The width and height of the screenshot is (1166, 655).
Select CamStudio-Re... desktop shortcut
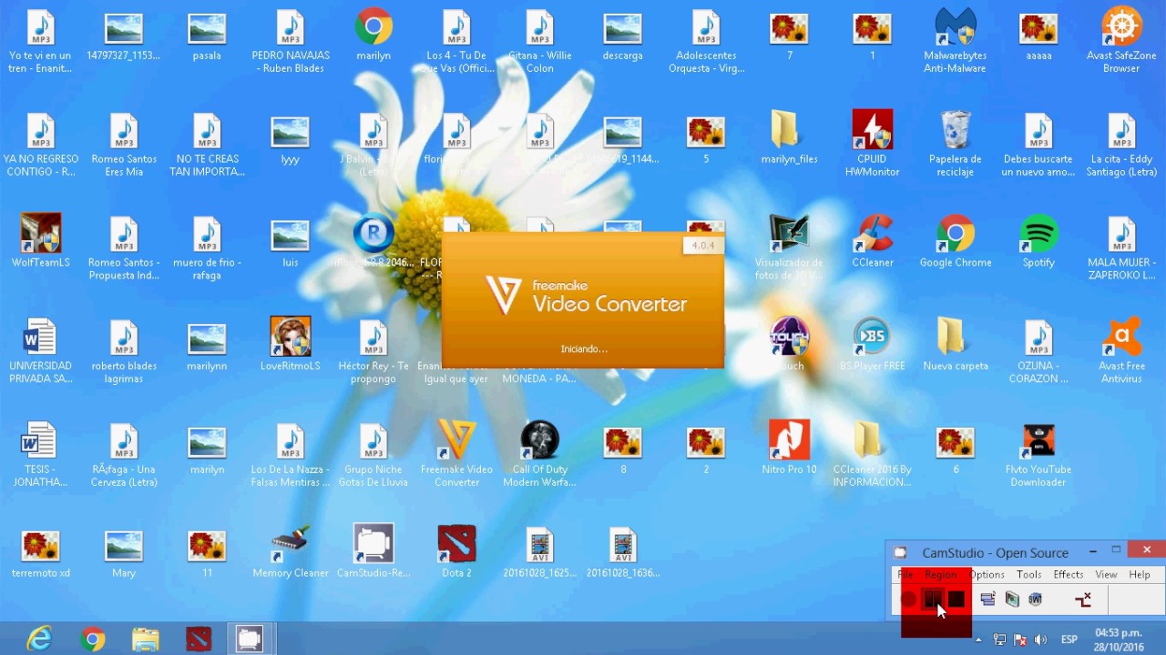[373, 552]
